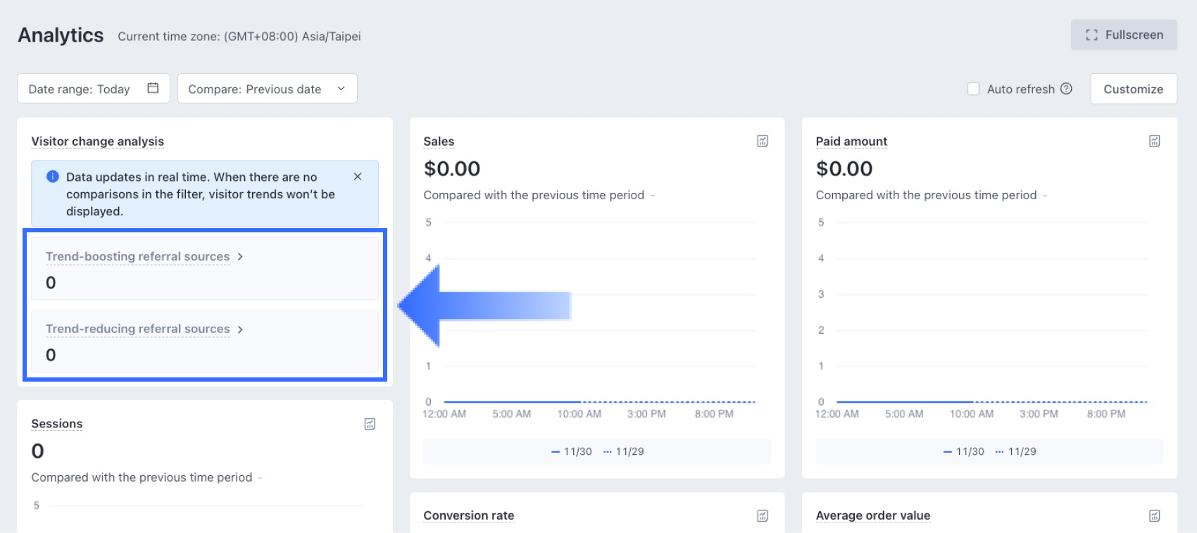Click the Customize button
Screen dimensions: 1197x533
click(x=1133, y=89)
